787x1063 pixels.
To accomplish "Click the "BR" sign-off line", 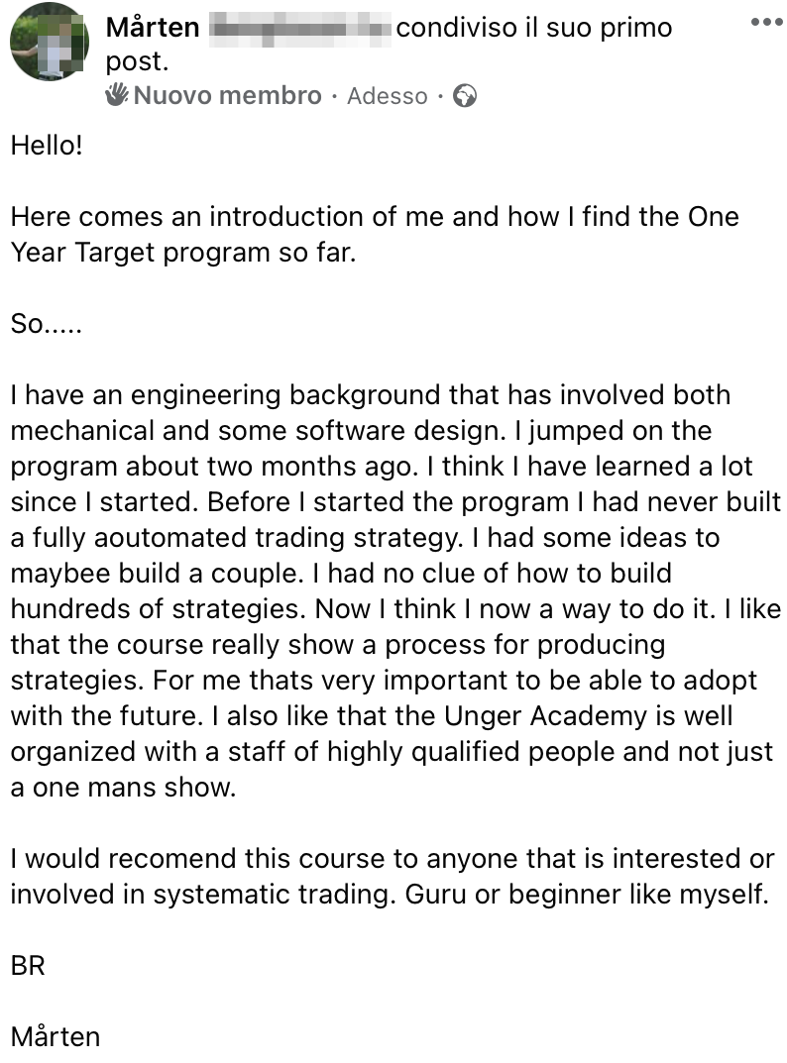I will click(28, 966).
